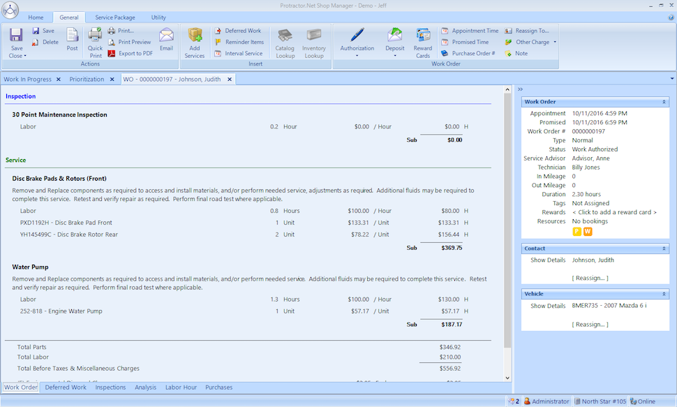Screen dimensions: 677x407
Task: Click the Online status indicator
Action: coord(643,401)
